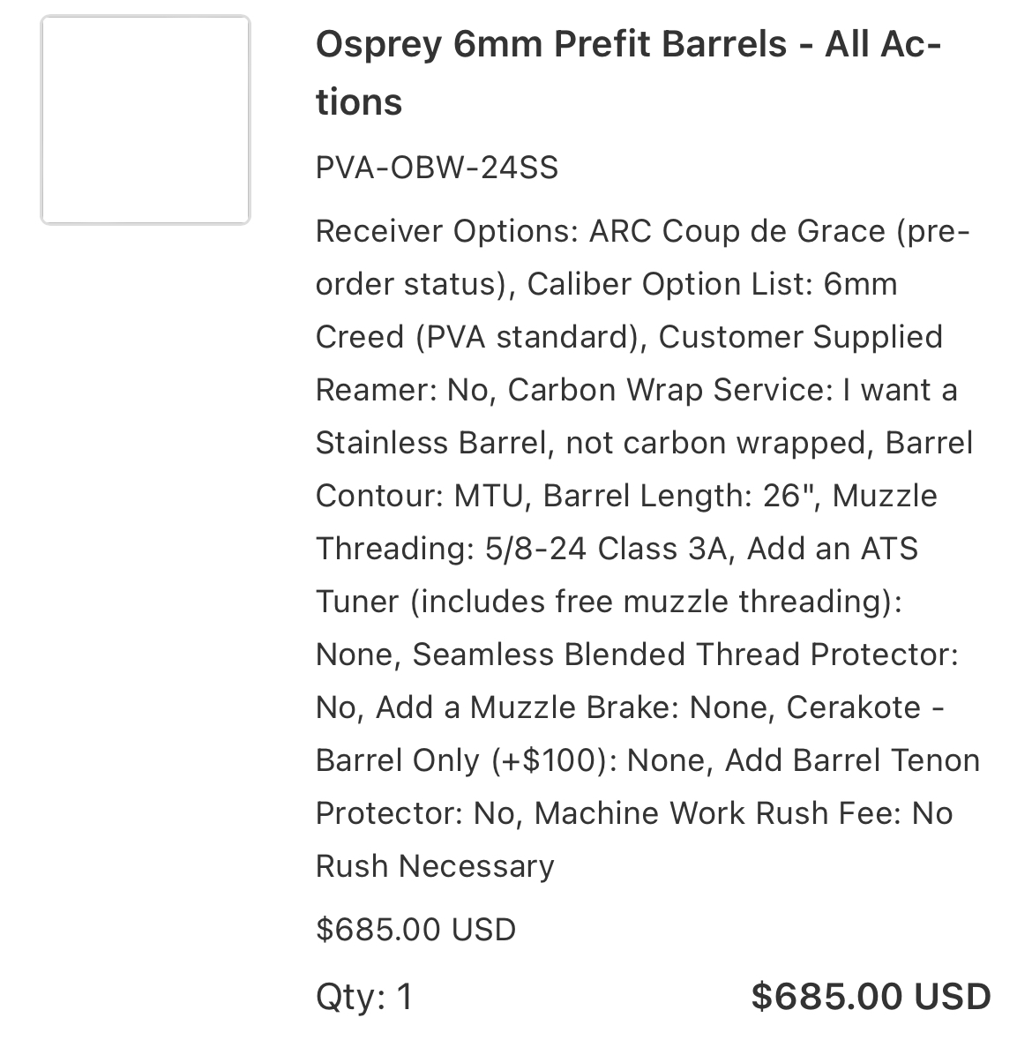Click the Stainless Barrel, not carbon wrapped text

(595, 444)
